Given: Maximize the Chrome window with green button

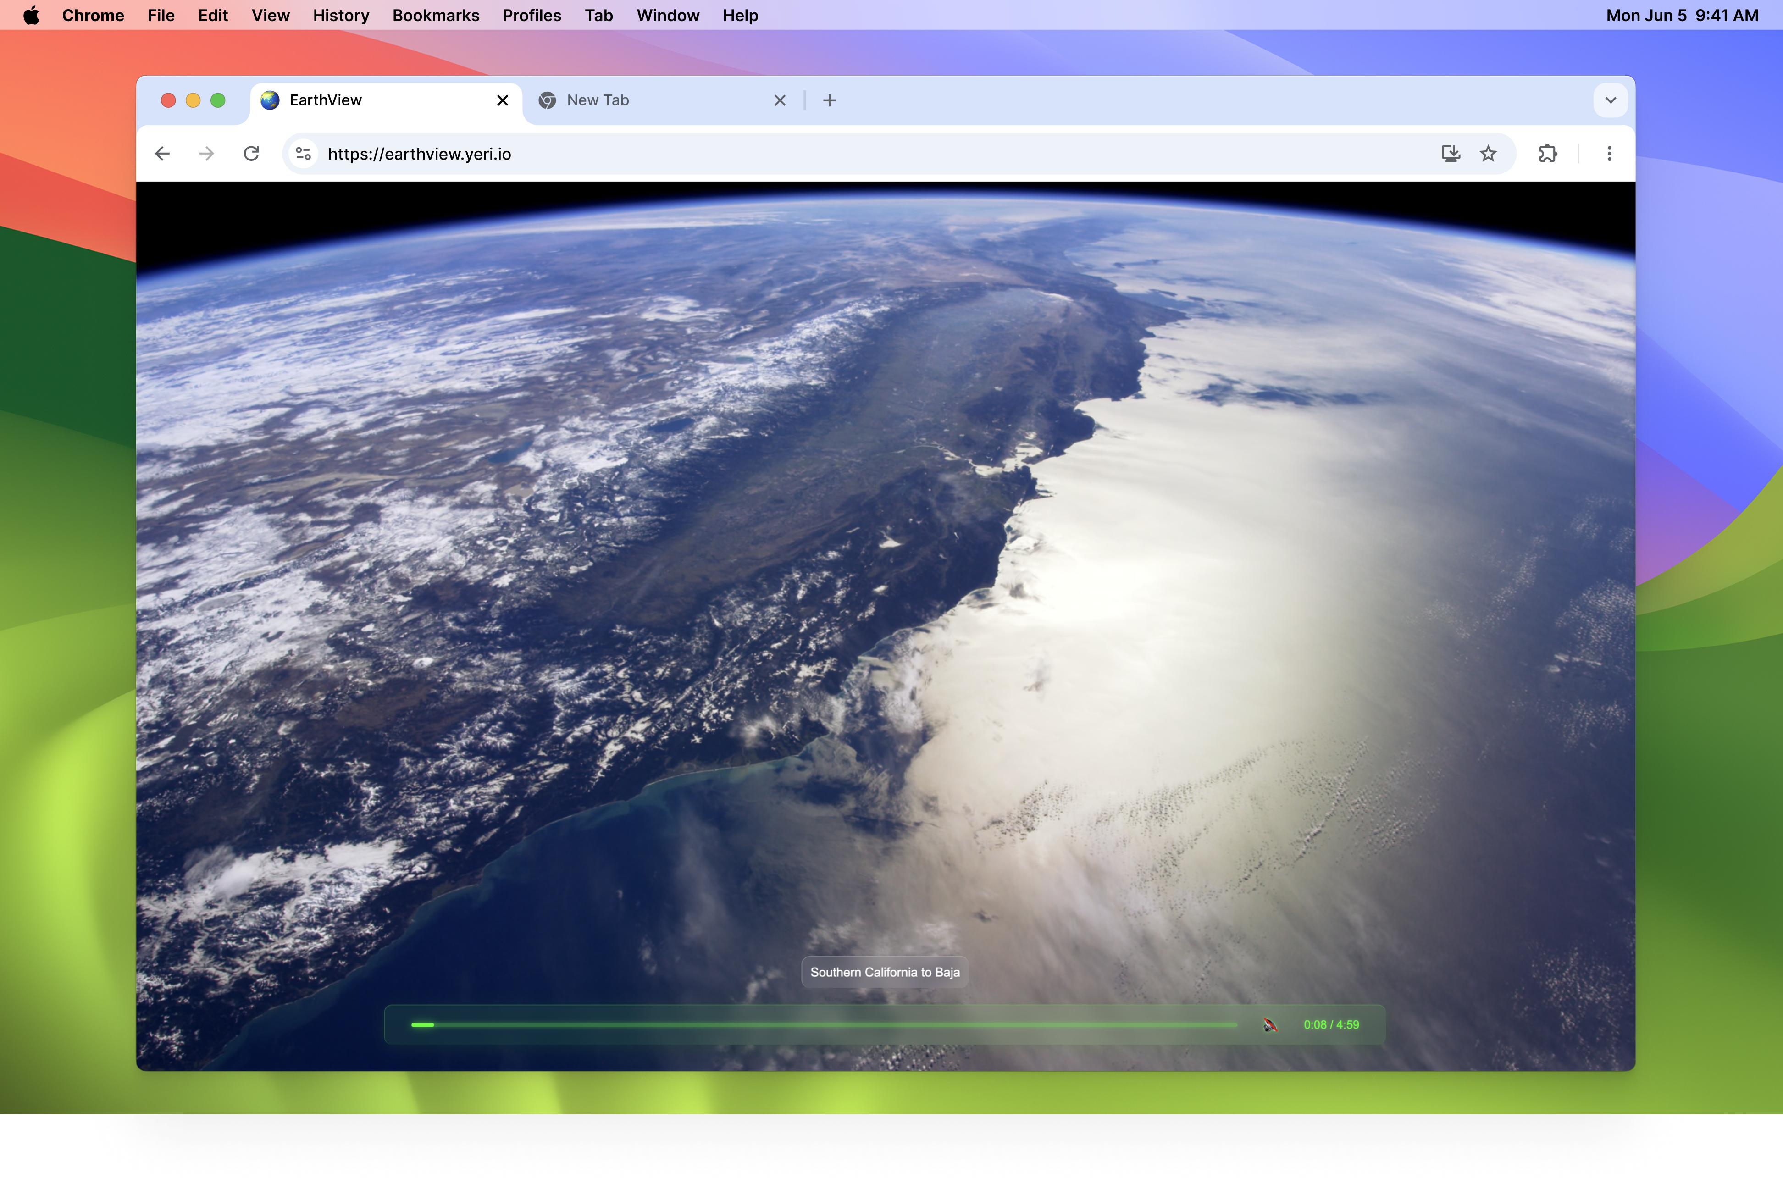Looking at the screenshot, I should tap(218, 100).
